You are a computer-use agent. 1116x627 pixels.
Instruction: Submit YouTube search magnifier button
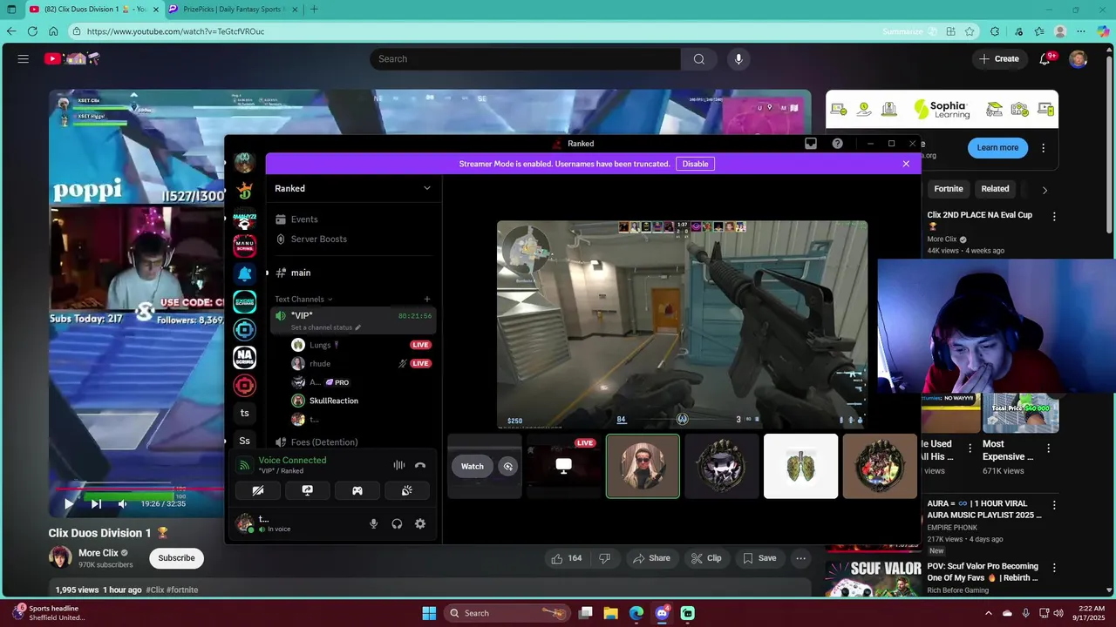click(699, 59)
